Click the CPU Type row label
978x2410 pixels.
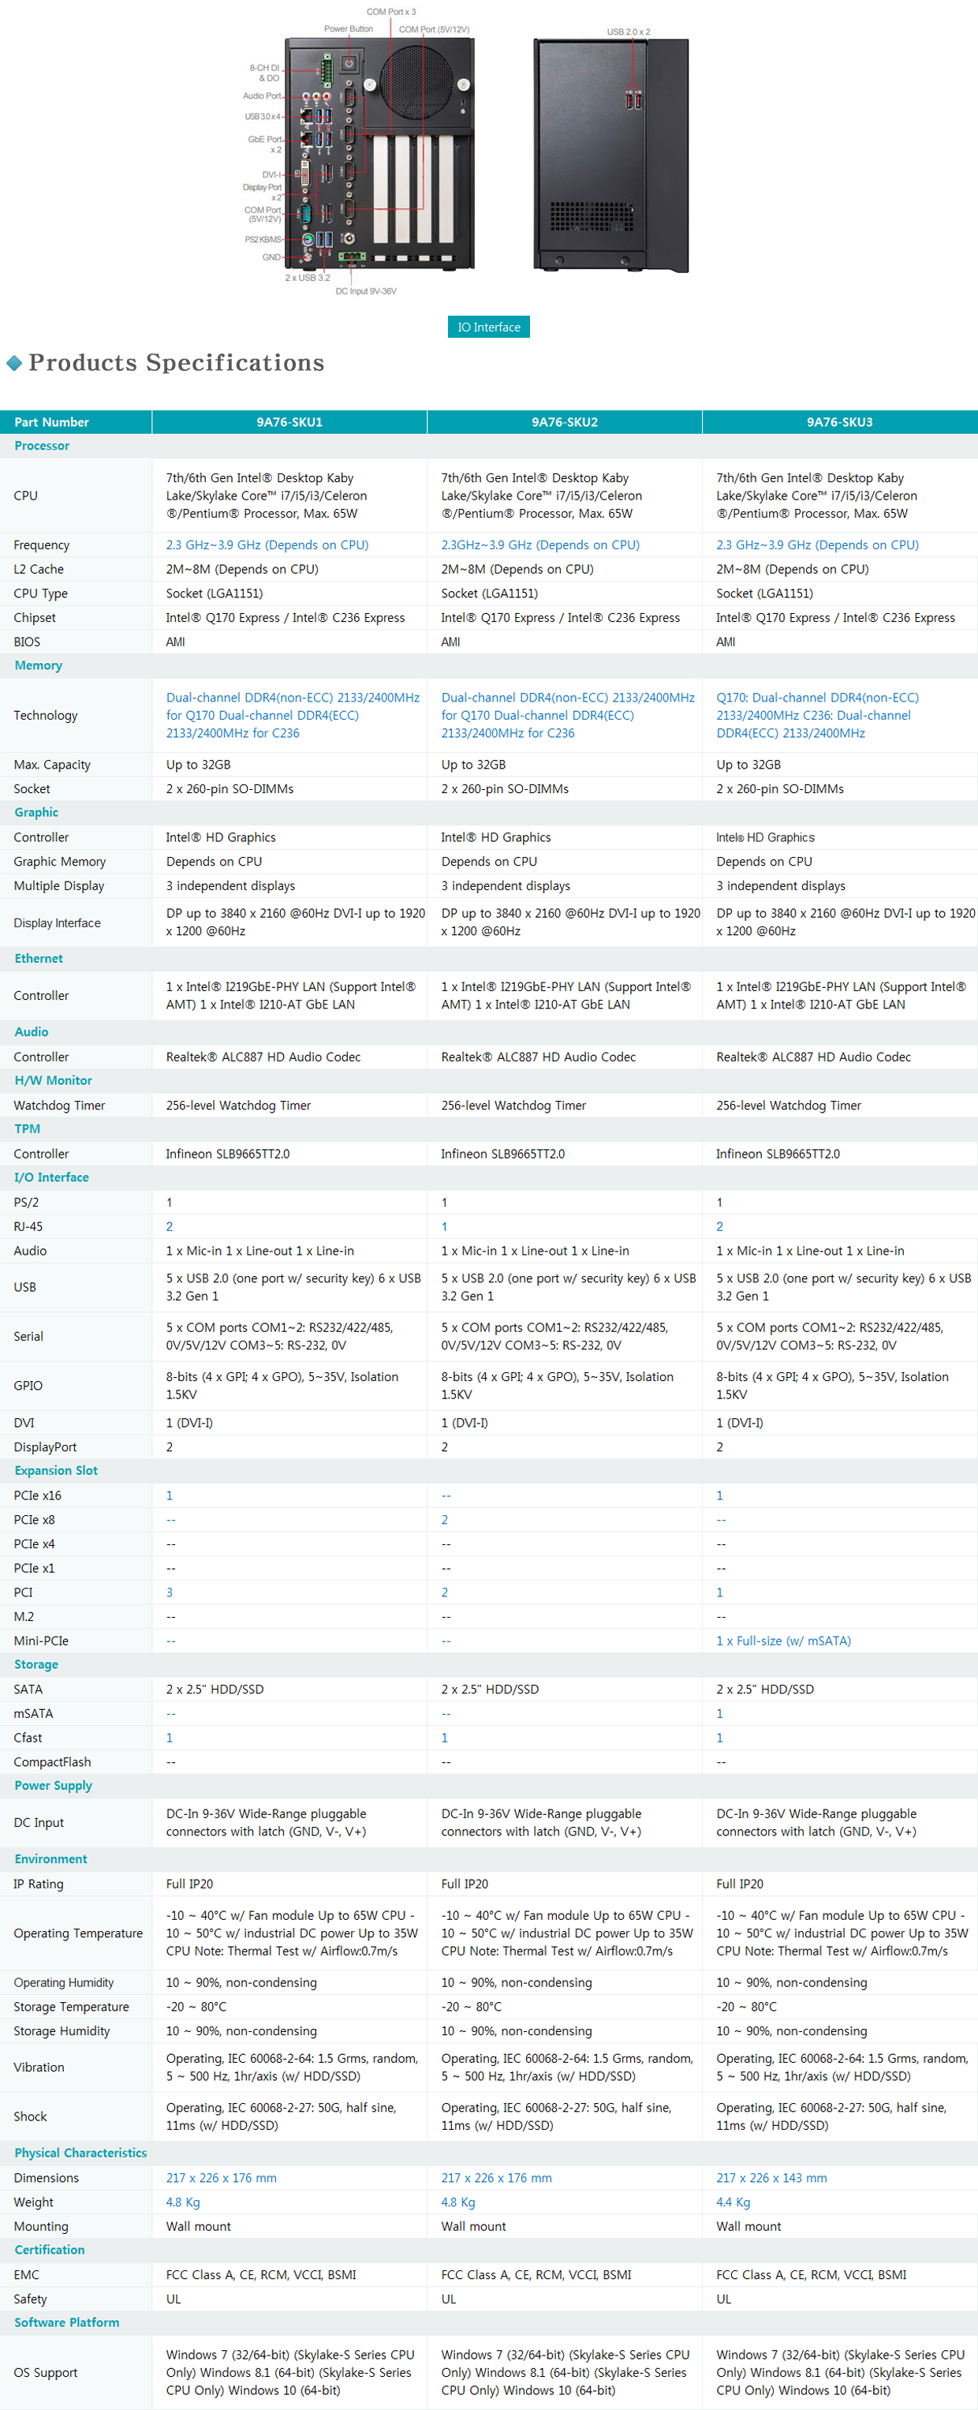[x=40, y=594]
